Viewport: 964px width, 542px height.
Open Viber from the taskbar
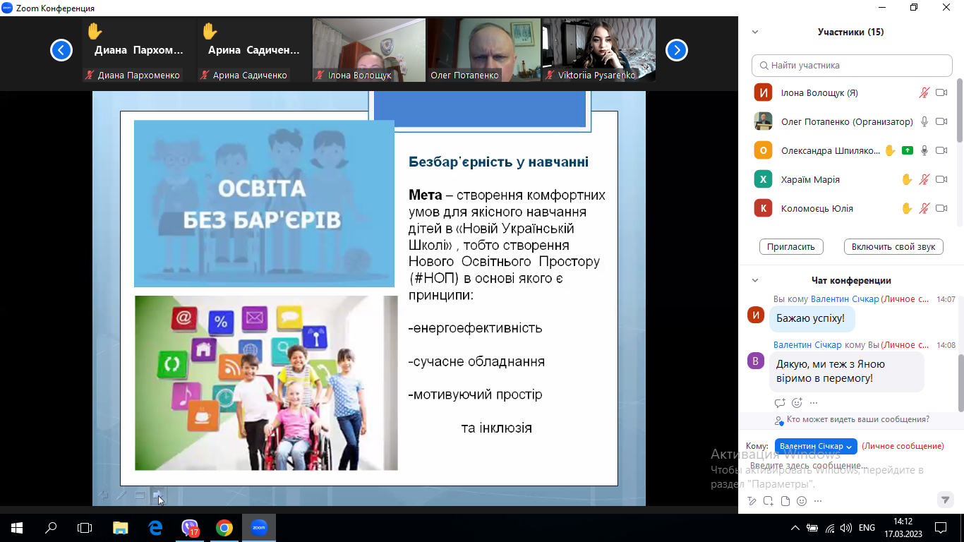coord(190,527)
